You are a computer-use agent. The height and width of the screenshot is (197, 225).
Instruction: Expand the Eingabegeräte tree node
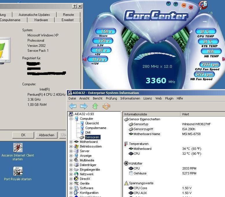coord(71,170)
